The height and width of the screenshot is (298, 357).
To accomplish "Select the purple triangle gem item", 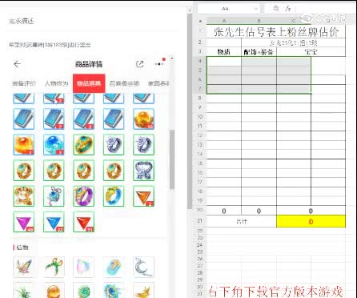I will tap(24, 222).
